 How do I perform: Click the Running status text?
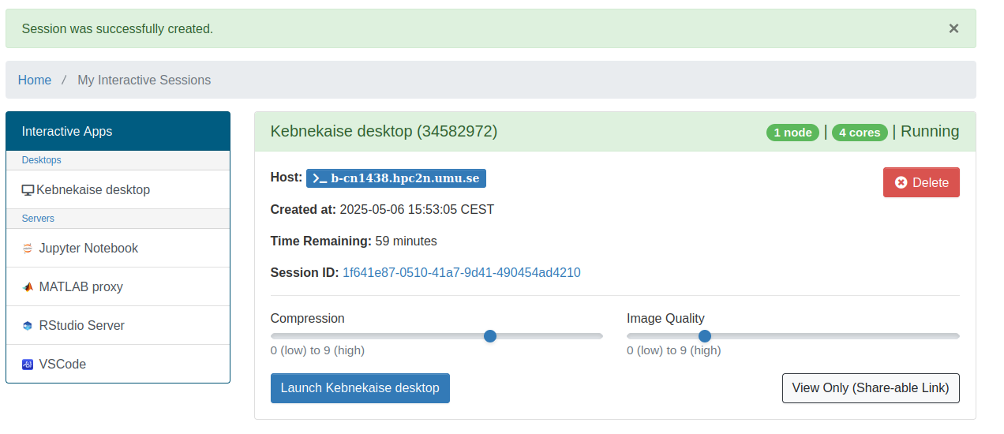click(x=930, y=132)
